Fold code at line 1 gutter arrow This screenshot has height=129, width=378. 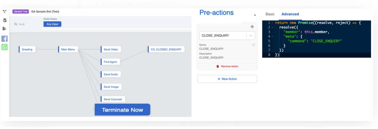[x=272, y=23]
